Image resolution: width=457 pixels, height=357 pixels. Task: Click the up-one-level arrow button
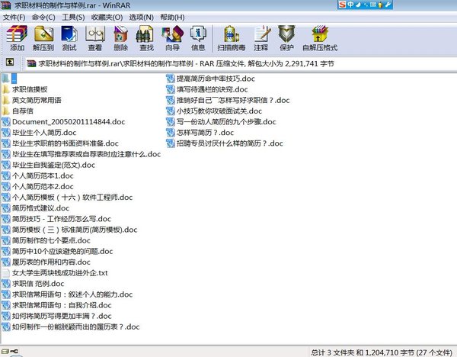pyautogui.click(x=10, y=62)
